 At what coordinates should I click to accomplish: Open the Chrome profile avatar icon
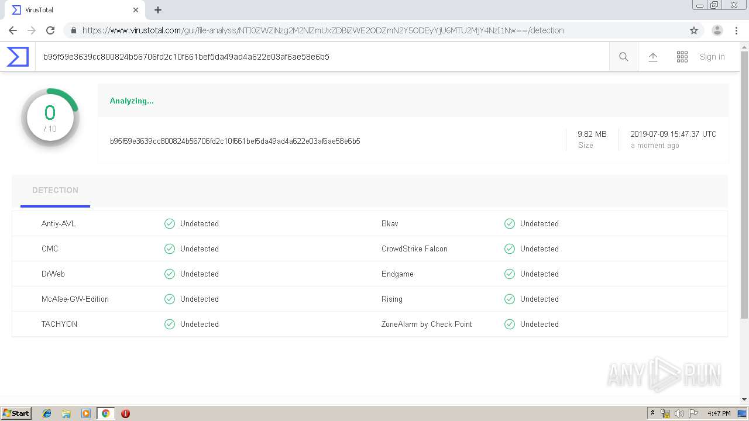[x=717, y=30]
